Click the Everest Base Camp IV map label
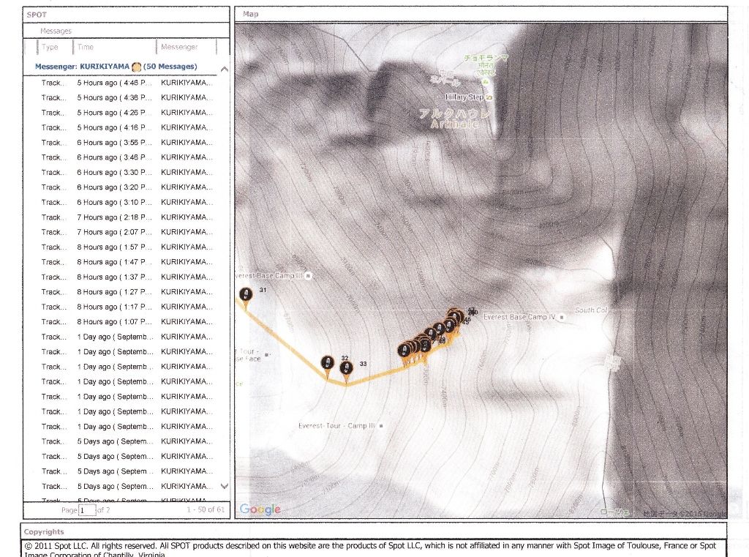Screen dimensions: 749x557 click(519, 316)
